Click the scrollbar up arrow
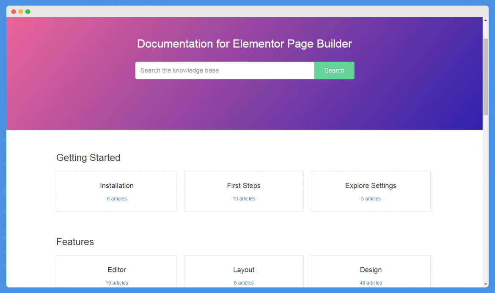Screen dimensions: 495x293 click(486, 20)
